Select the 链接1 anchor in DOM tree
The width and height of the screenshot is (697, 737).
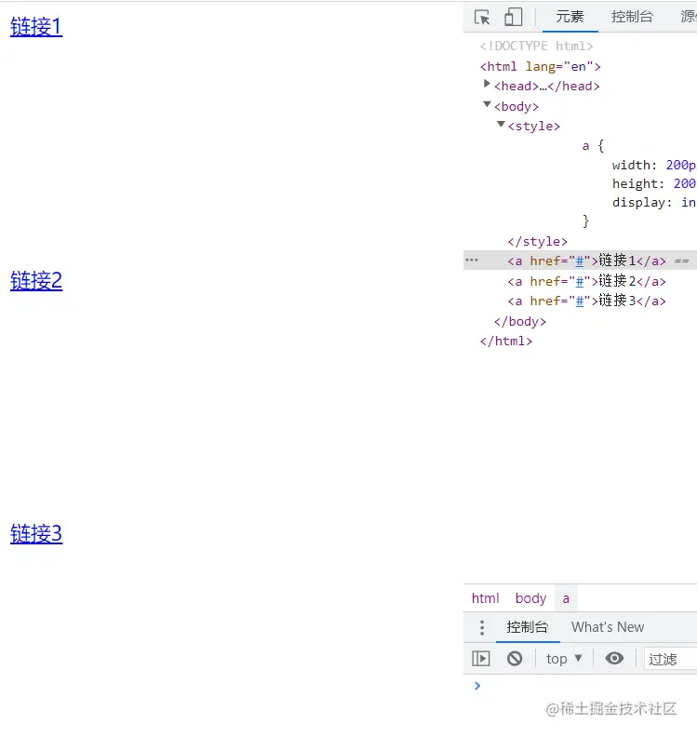[586, 261]
